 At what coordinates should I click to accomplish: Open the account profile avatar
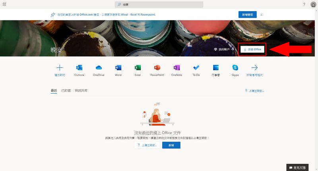coord(313,5)
